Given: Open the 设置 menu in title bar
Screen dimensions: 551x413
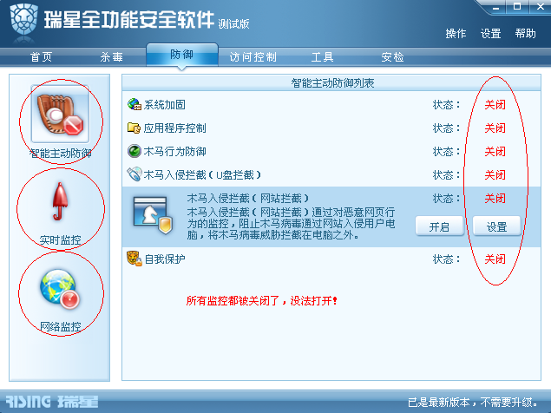Looking at the screenshot, I should pos(490,34).
